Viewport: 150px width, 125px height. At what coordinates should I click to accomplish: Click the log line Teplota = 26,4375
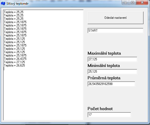(15, 59)
